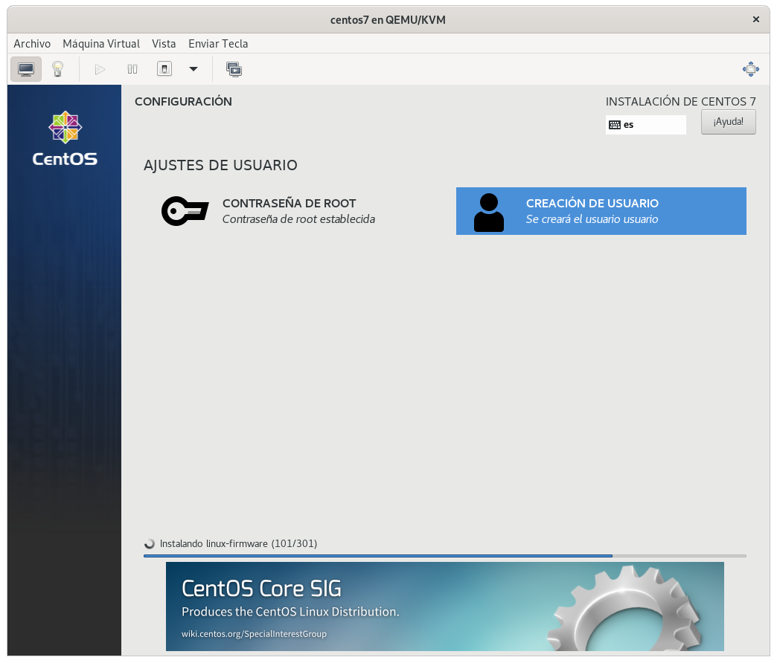Expand the Enviar Tecla menu
The height and width of the screenshot is (663, 777).
(218, 44)
